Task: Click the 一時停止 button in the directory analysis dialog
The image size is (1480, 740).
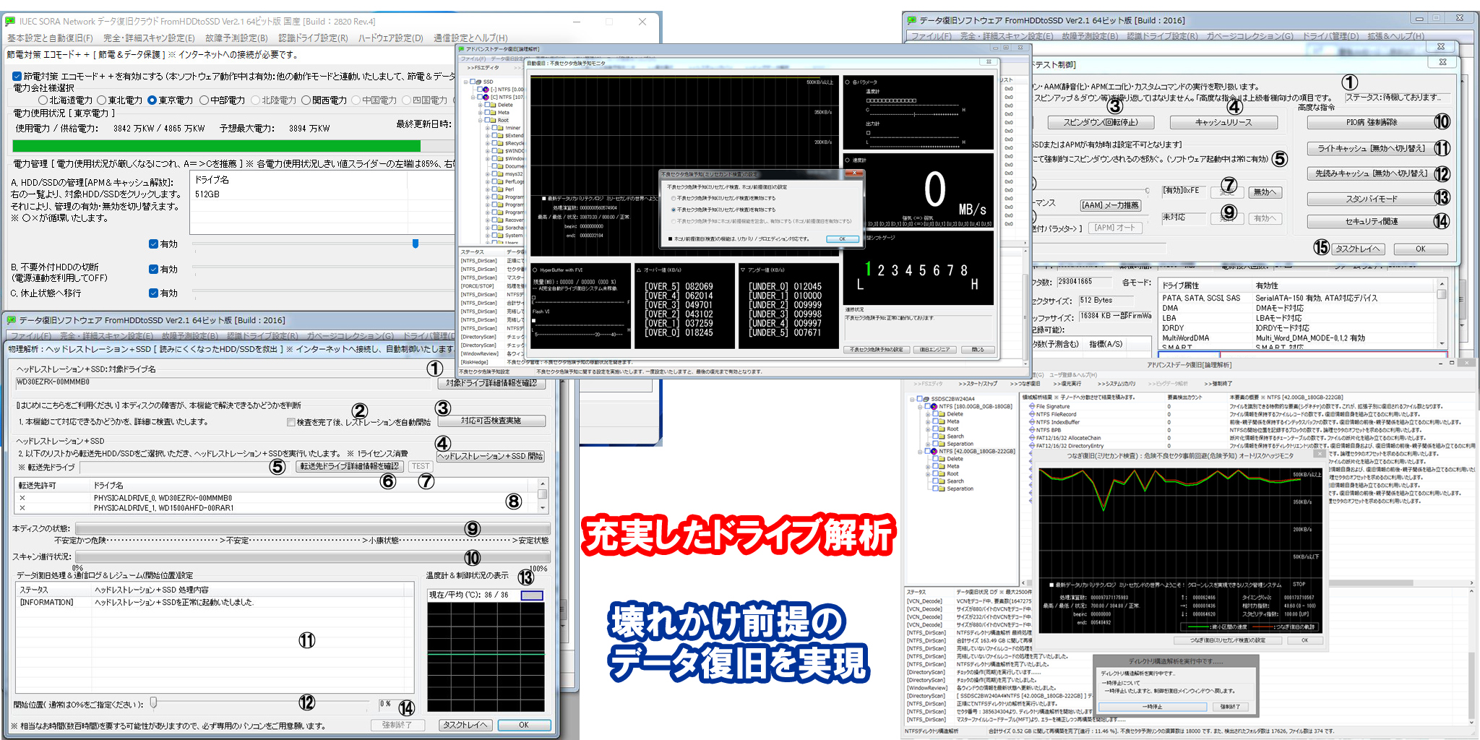Action: [1153, 707]
